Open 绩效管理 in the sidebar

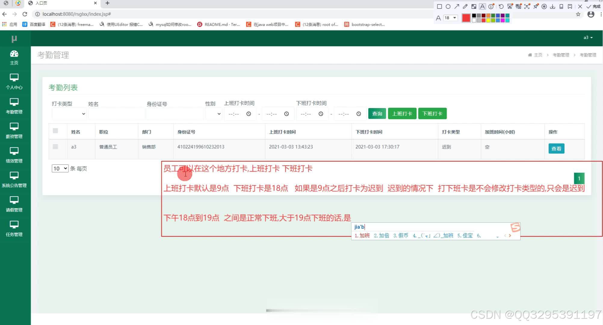tap(14, 155)
